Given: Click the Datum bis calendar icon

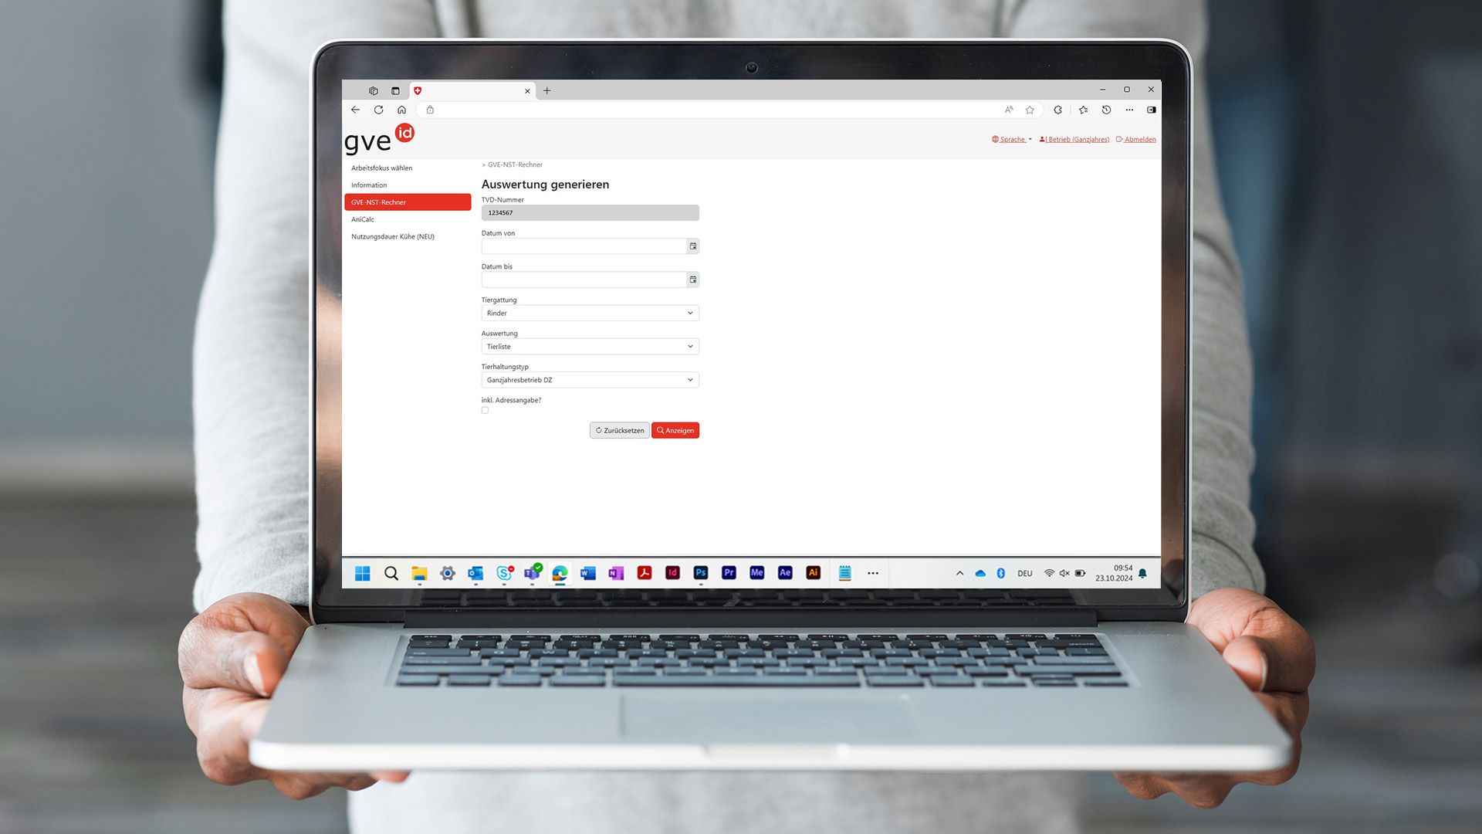Looking at the screenshot, I should click(x=692, y=279).
